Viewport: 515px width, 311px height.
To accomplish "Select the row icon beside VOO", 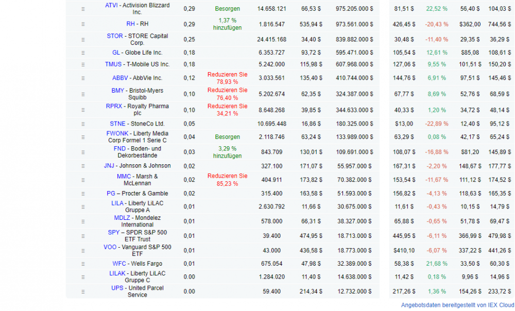I will [x=83, y=251].
